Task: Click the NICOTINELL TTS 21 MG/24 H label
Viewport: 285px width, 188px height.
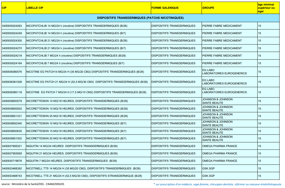Action: pyautogui.click(x=84, y=176)
